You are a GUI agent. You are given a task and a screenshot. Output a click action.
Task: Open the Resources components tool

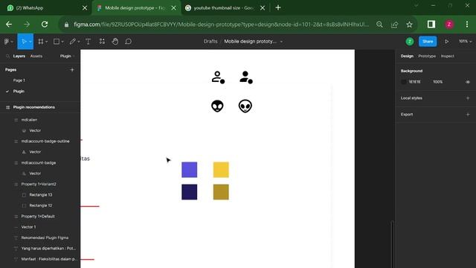pyautogui.click(x=102, y=42)
